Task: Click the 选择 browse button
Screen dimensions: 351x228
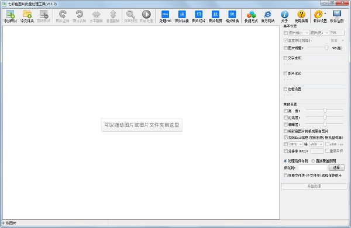Action: click(x=336, y=167)
